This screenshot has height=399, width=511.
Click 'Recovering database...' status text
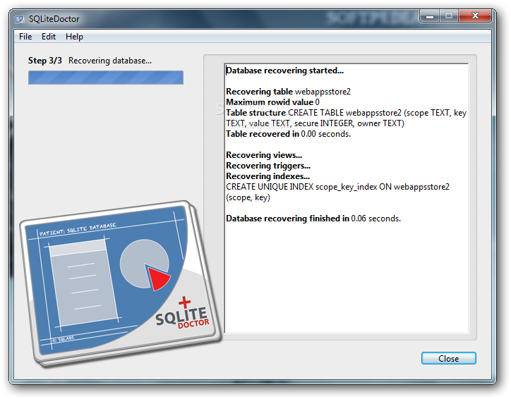tap(110, 61)
